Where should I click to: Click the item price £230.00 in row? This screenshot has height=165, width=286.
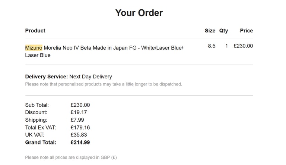[x=243, y=46]
